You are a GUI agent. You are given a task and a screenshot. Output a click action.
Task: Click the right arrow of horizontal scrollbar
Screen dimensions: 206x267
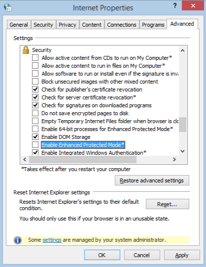tap(174, 159)
